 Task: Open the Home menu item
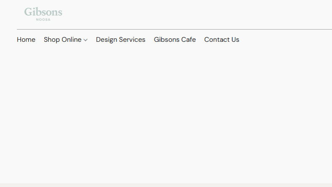26,40
